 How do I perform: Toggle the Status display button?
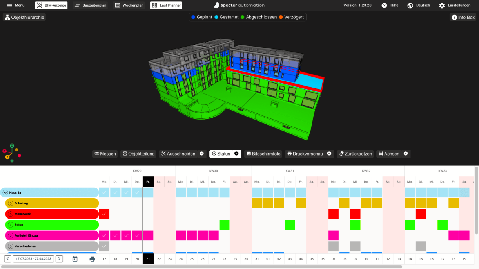tap(221, 154)
